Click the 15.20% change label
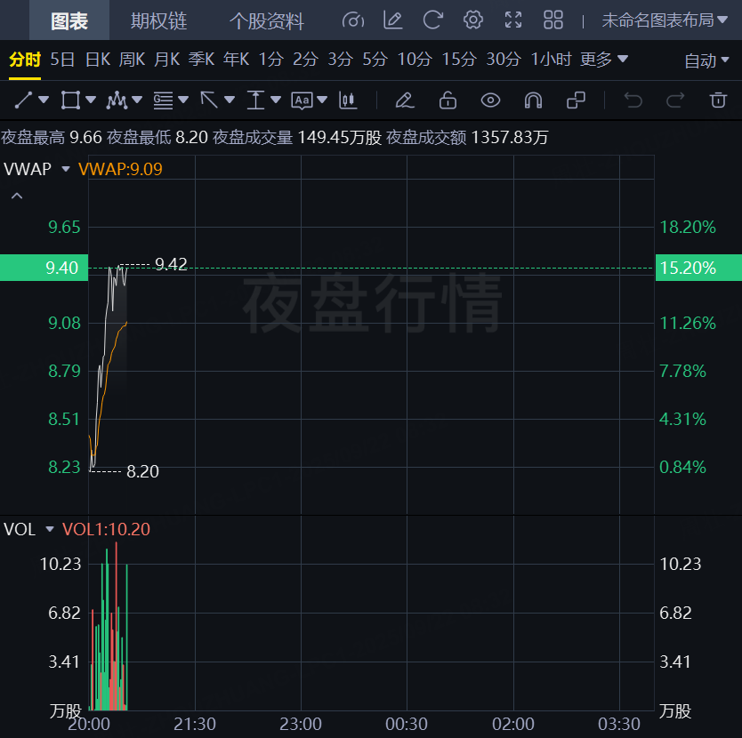Viewport: 742px width, 738px height. (x=698, y=268)
